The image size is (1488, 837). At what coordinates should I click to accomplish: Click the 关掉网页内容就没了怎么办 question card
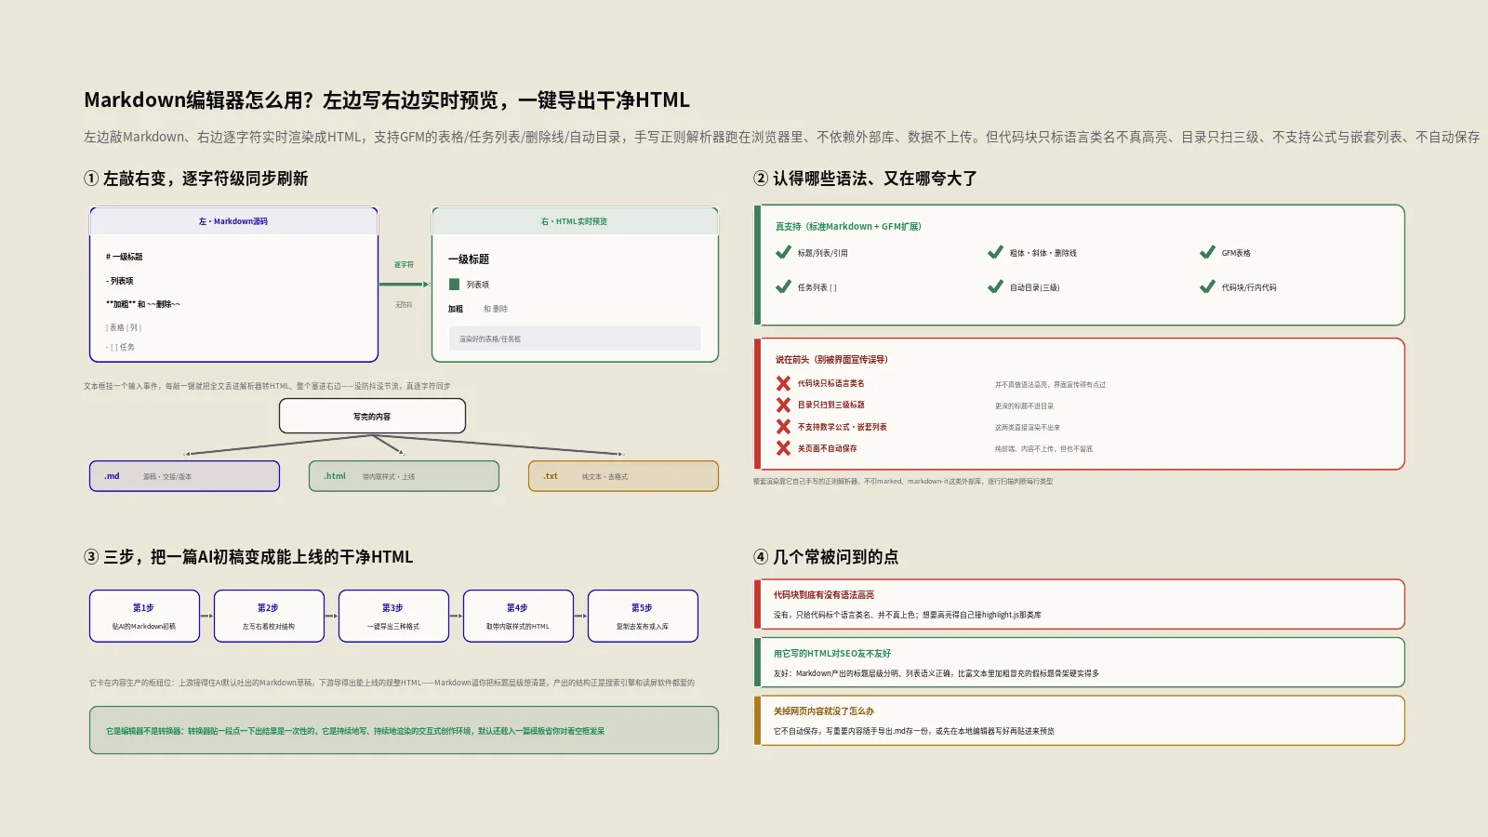[1079, 721]
